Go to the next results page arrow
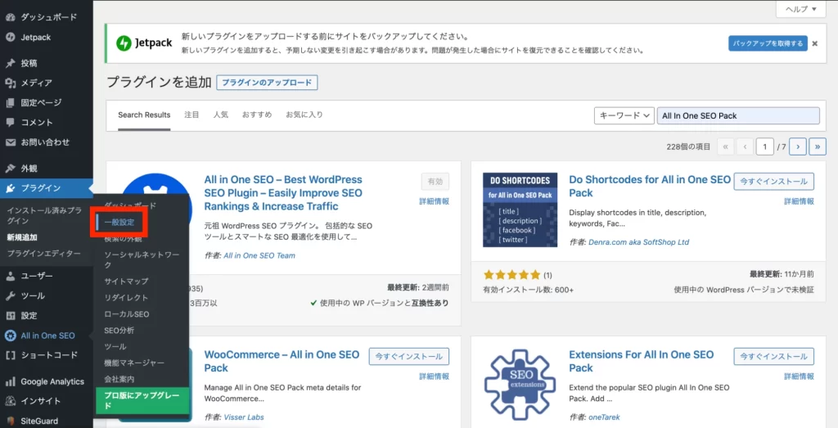The height and width of the screenshot is (428, 838). (x=797, y=146)
